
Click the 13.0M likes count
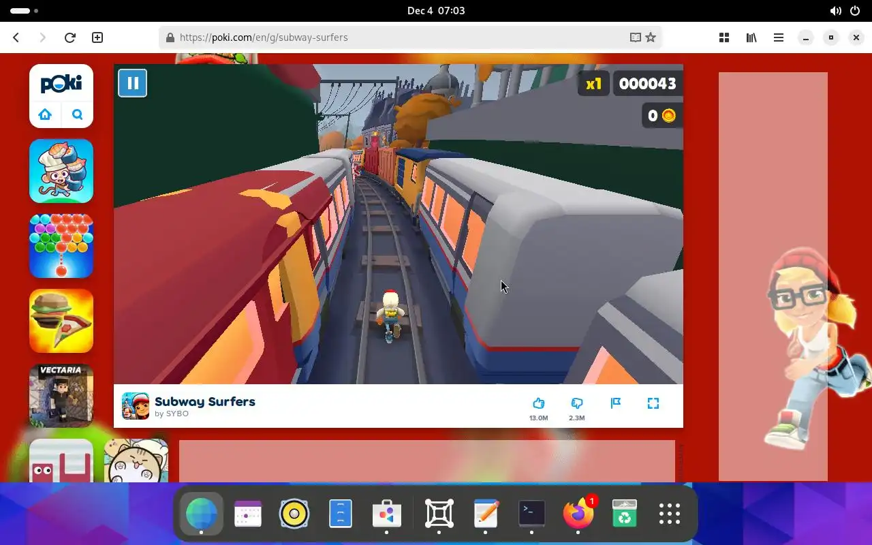(x=538, y=418)
